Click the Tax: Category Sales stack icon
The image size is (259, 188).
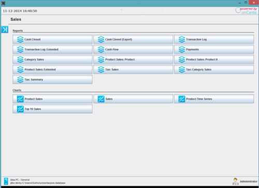(182, 70)
